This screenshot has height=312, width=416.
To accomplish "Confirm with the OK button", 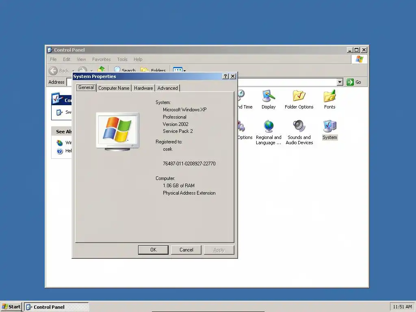I will (153, 250).
